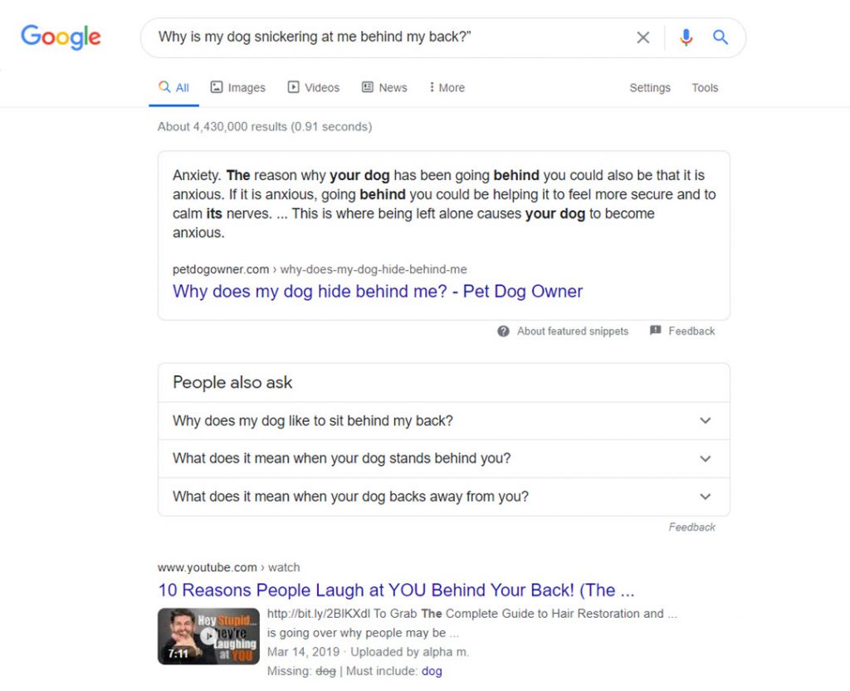Click the question mark beside About featured snippets
Image resolution: width=850 pixels, height=691 pixels.
(504, 331)
